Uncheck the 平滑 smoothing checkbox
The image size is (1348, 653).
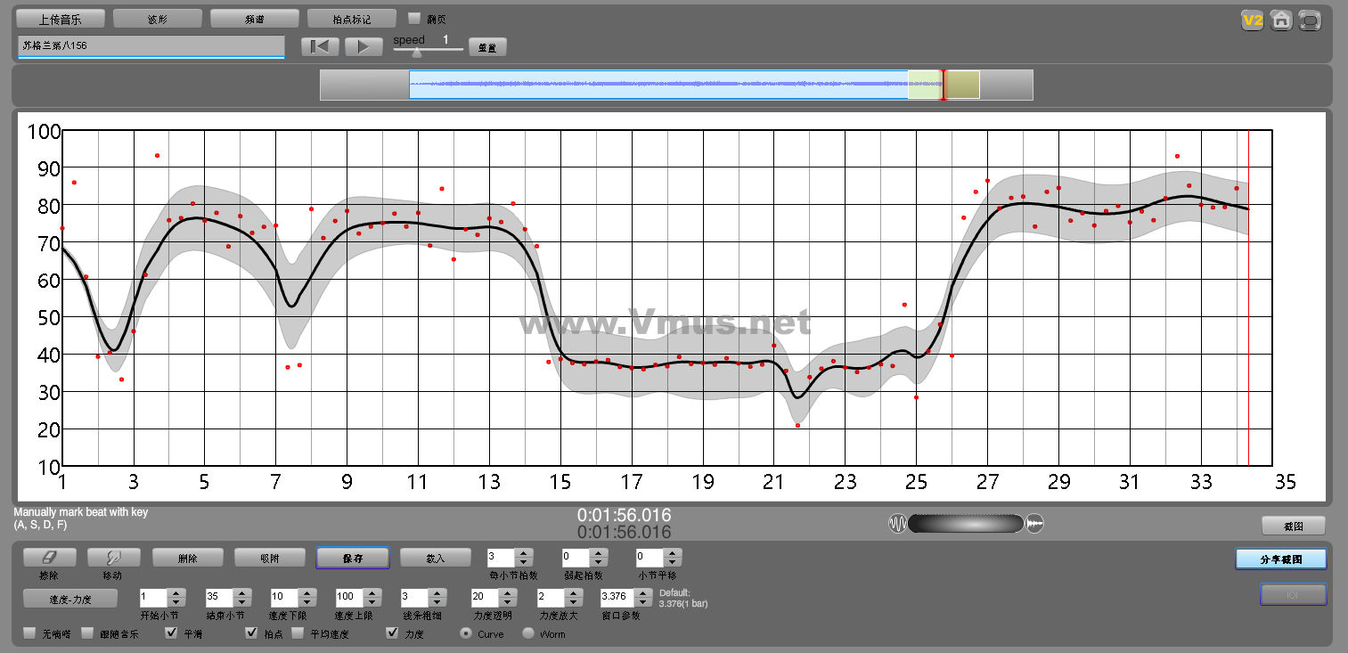pyautogui.click(x=172, y=633)
